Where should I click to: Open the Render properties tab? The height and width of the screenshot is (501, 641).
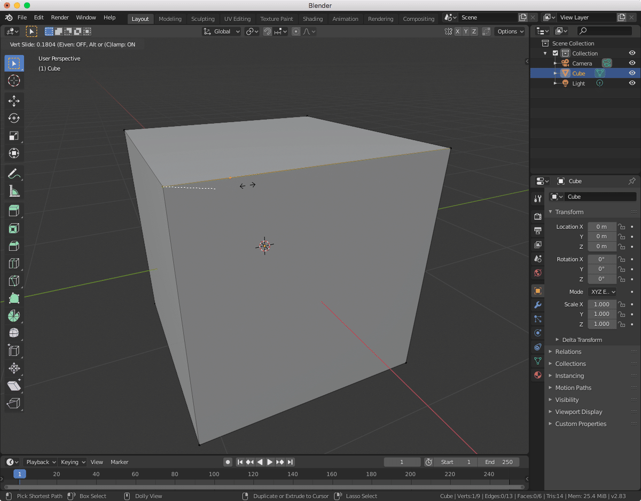pos(538,216)
